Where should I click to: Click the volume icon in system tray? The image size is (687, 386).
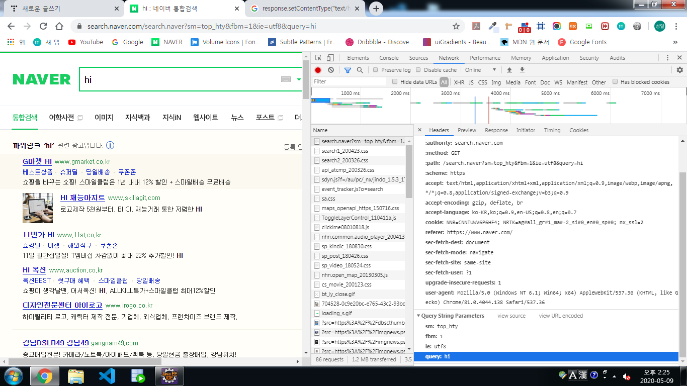pyautogui.click(x=627, y=376)
